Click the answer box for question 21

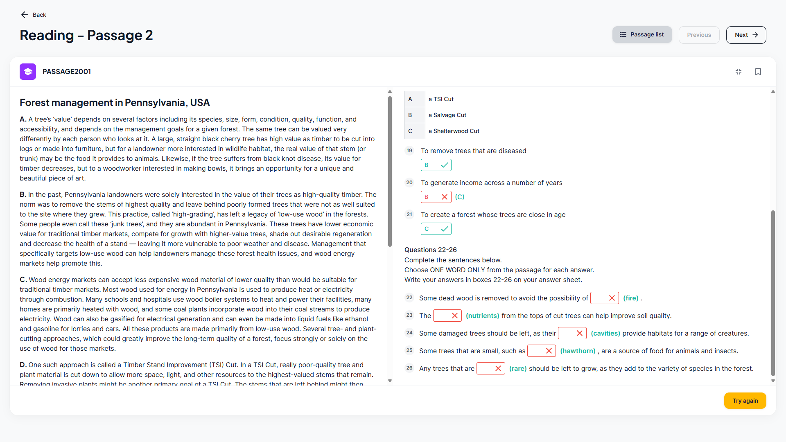click(x=436, y=229)
